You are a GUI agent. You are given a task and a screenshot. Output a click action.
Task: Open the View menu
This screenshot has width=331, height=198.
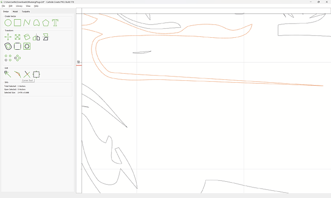(x=28, y=6)
